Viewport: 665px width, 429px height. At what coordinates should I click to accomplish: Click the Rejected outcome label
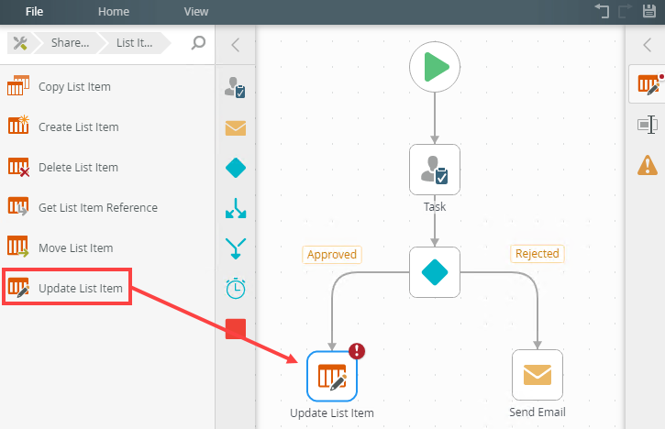(x=538, y=254)
